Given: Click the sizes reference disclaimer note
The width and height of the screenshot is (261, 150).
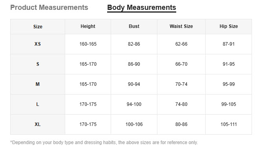Looking at the screenshot, I should (104, 143).
